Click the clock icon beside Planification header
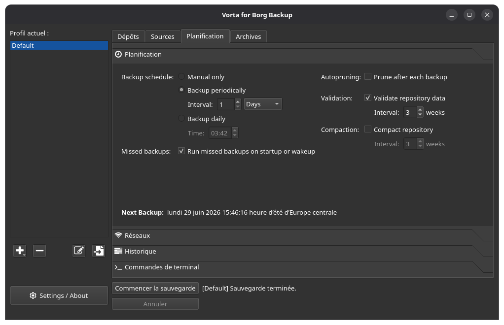The image size is (504, 325). pyautogui.click(x=118, y=54)
